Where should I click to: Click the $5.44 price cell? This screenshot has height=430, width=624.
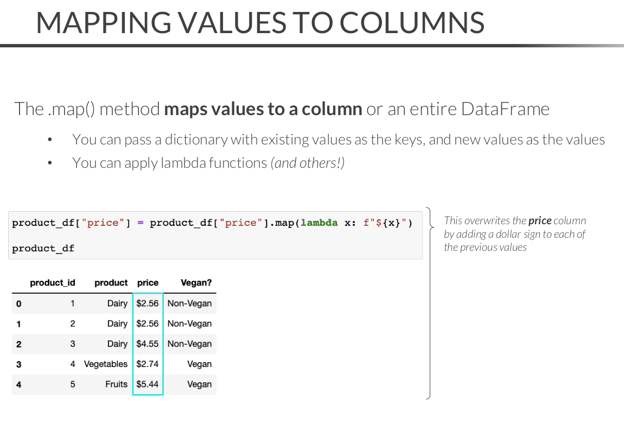coord(148,384)
